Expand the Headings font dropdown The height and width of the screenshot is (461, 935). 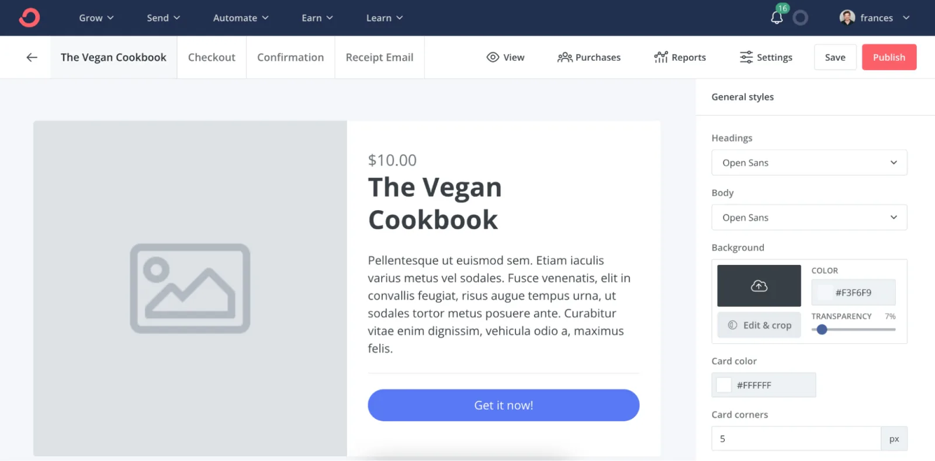809,163
